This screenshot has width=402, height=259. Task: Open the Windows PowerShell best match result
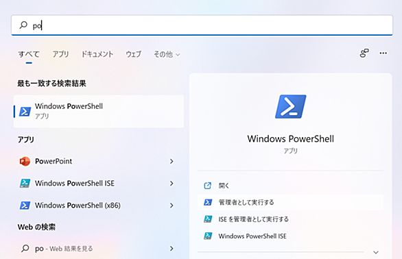click(x=99, y=111)
